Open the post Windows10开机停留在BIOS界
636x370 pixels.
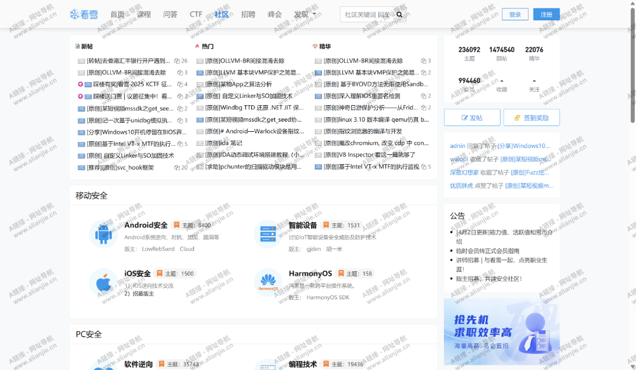pyautogui.click(x=137, y=132)
